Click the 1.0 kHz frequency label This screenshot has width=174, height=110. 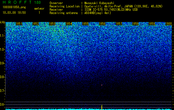tap(2, 50)
